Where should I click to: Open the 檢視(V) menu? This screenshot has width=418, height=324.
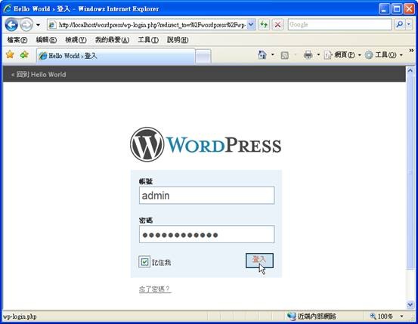(76, 40)
